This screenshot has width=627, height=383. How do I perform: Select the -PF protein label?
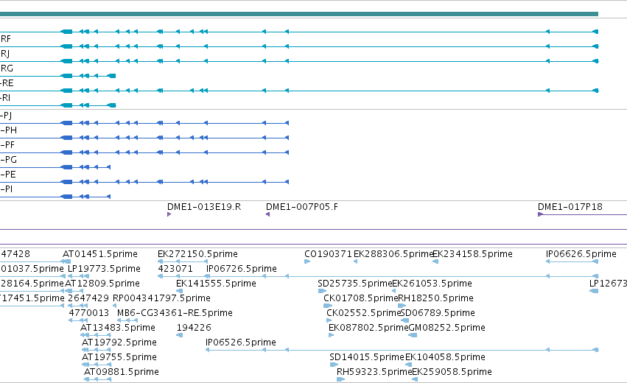7,145
